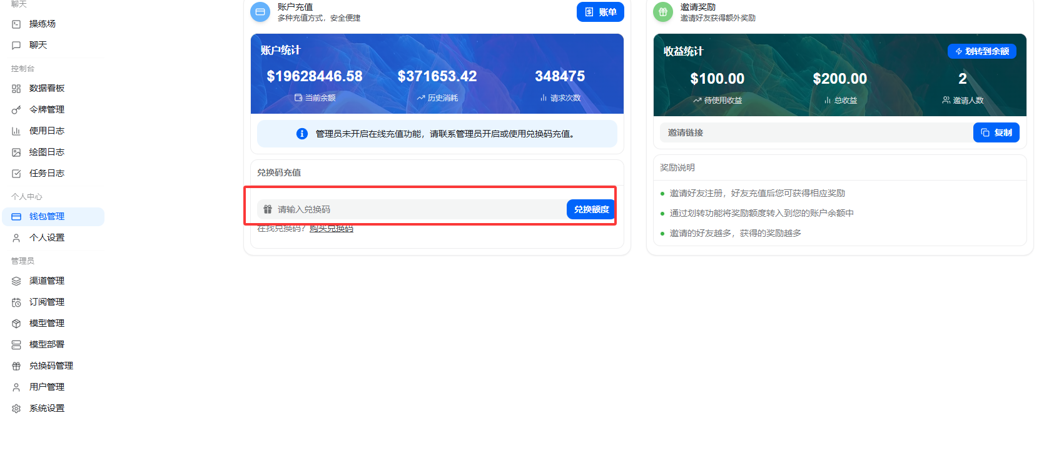Click the gift icon in redeem code field
The height and width of the screenshot is (473, 1049).
(x=268, y=209)
